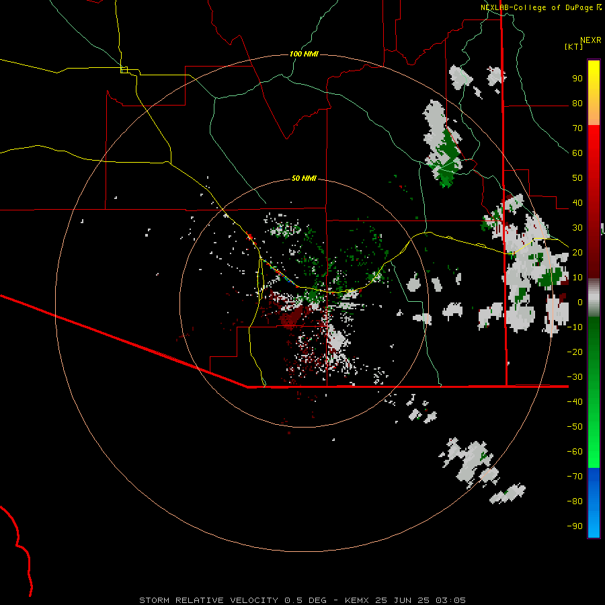
Task: Click the -60 legend value
Action: click(x=575, y=452)
